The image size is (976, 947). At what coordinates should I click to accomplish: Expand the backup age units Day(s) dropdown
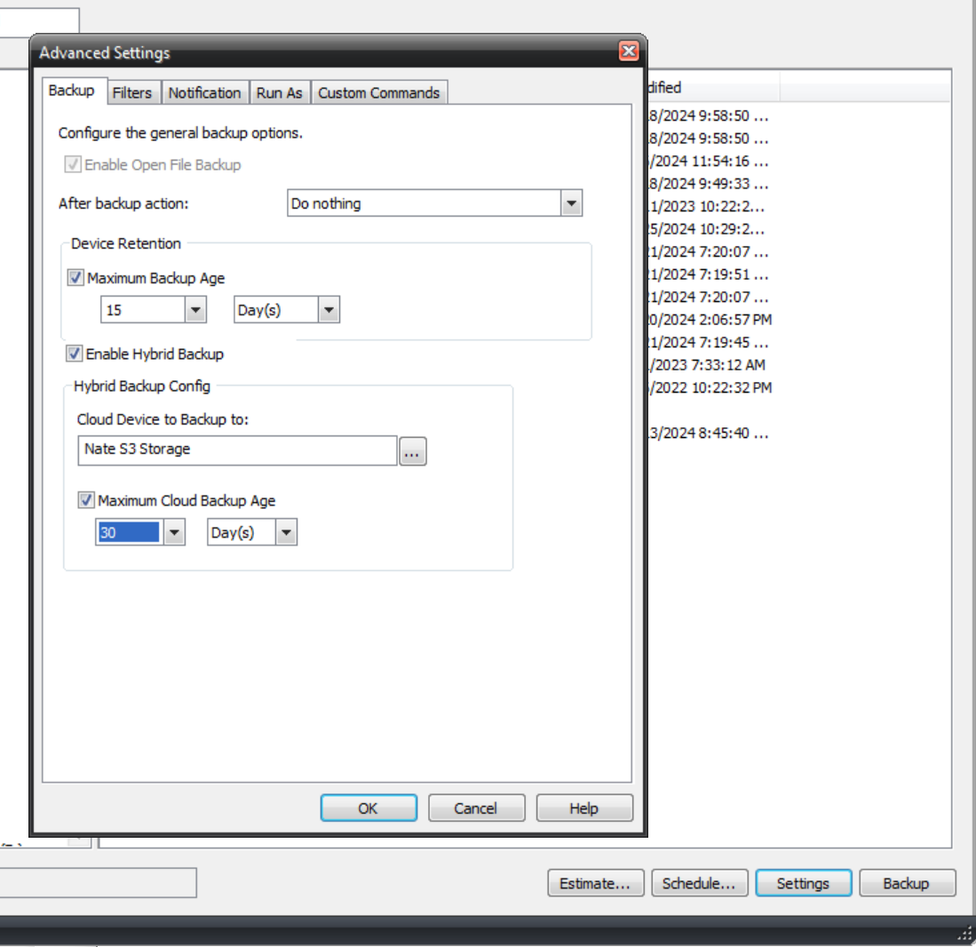[329, 309]
